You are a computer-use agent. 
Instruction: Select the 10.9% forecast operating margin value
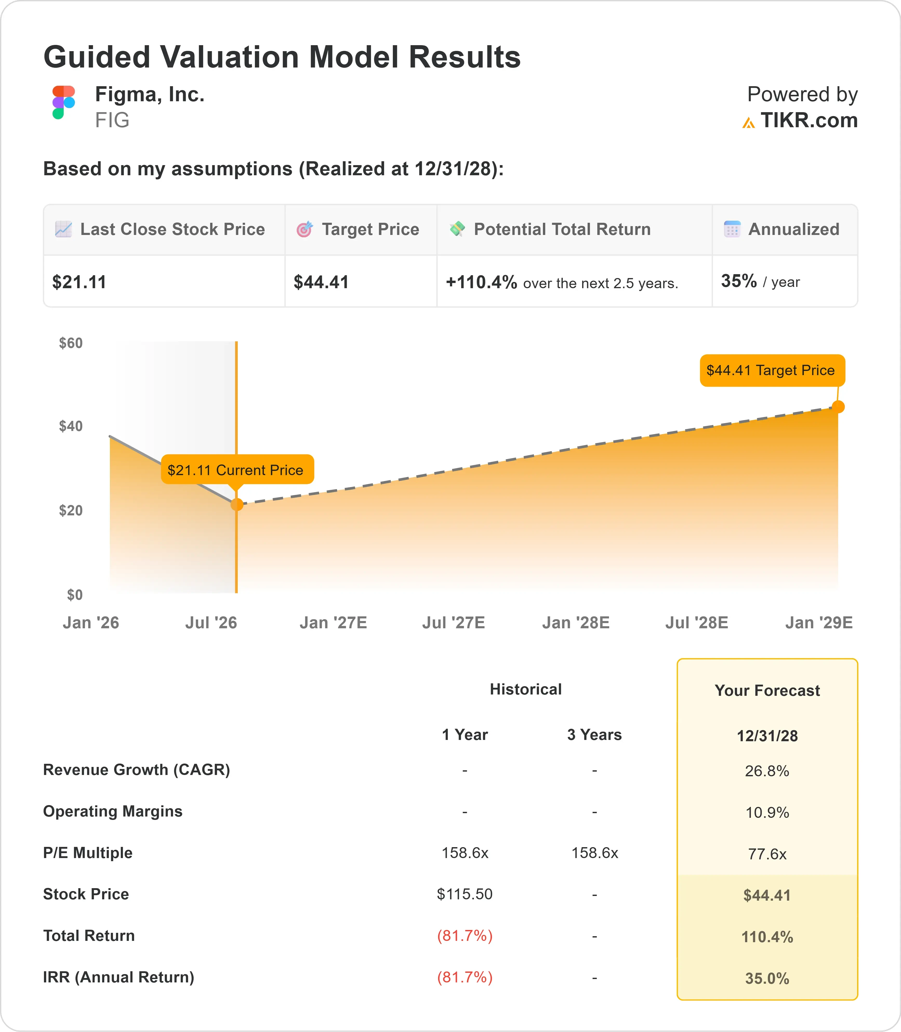coord(767,812)
